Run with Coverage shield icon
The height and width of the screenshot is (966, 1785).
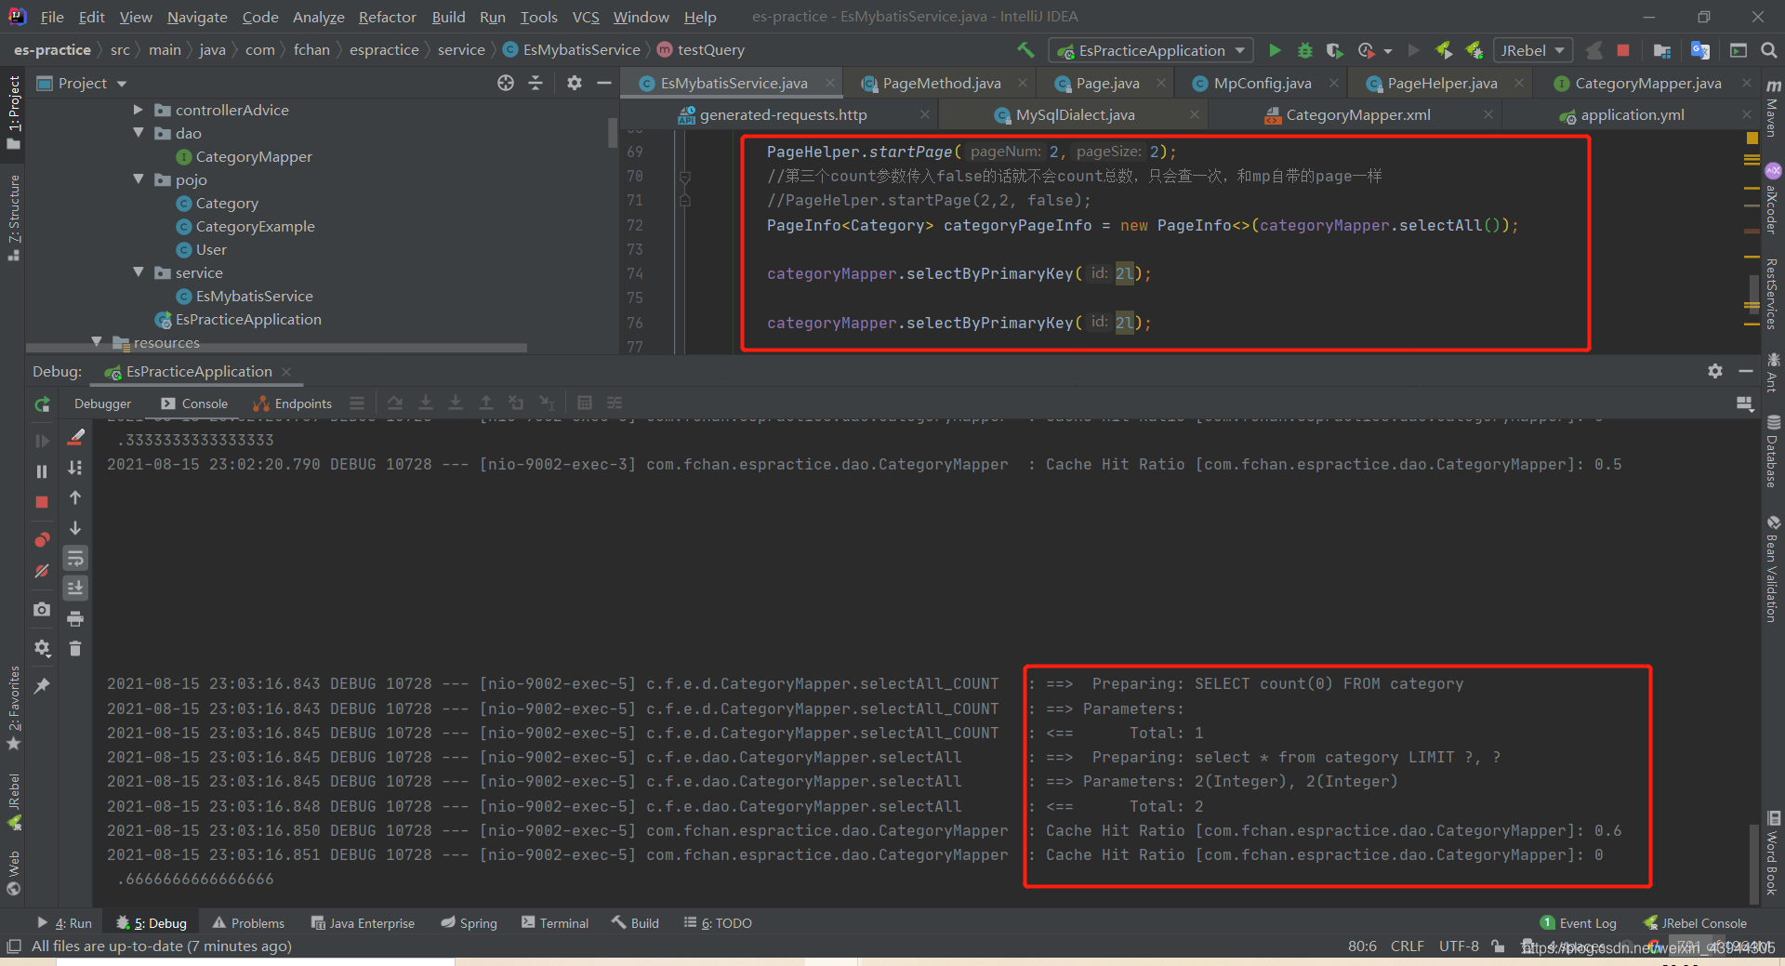1334,50
